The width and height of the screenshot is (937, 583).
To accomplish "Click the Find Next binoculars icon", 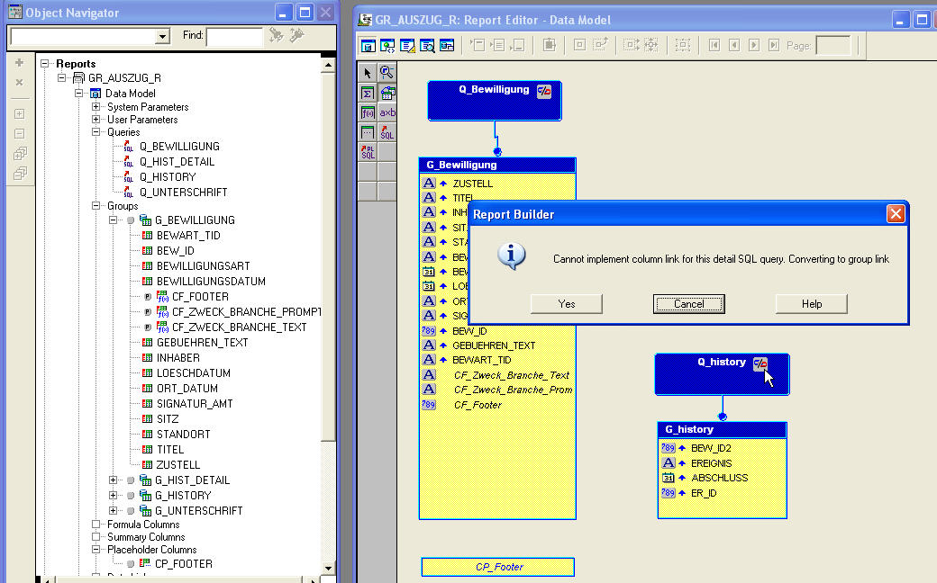I will tap(276, 35).
